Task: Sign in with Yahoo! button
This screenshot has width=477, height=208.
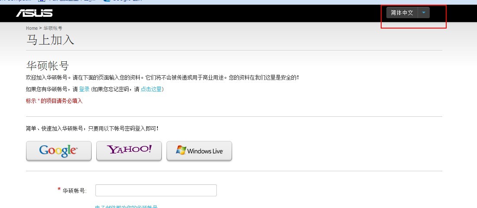Action: [x=129, y=150]
